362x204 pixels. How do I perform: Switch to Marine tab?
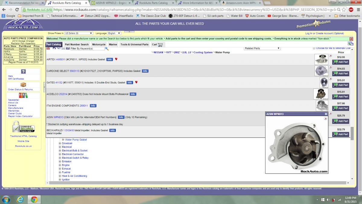113,44
